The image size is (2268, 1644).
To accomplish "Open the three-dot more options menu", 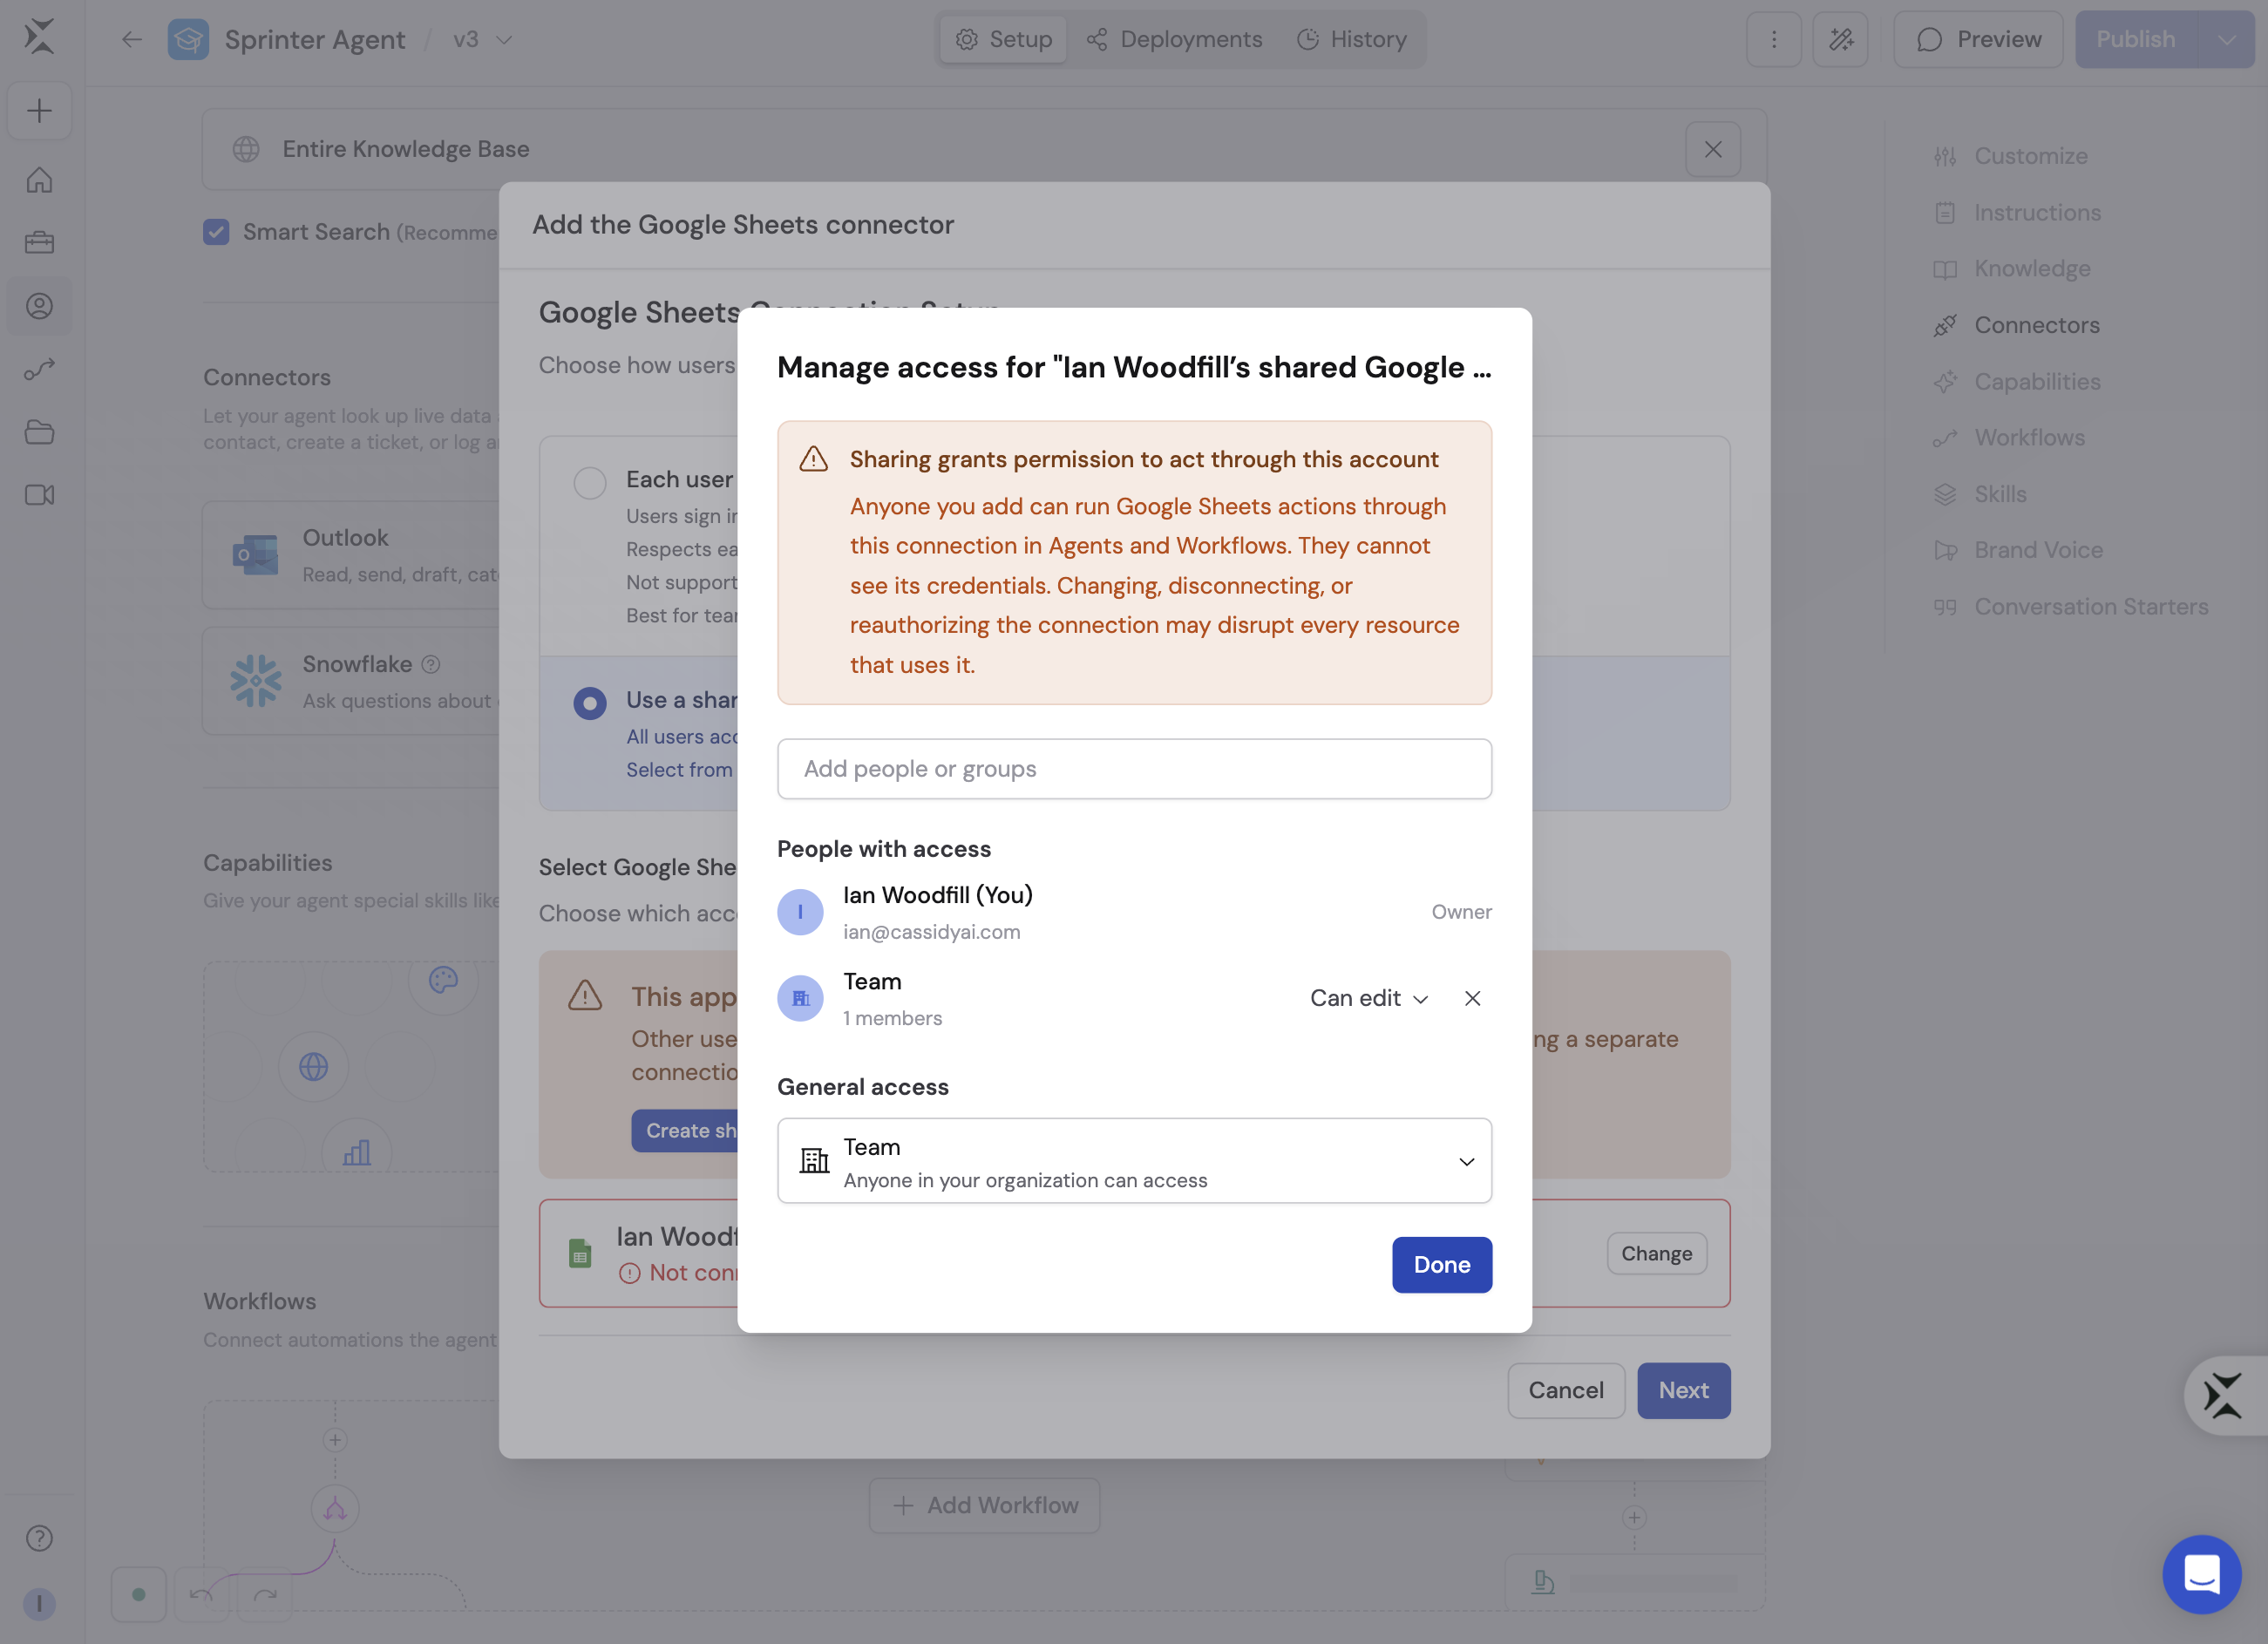I will click(x=1774, y=39).
